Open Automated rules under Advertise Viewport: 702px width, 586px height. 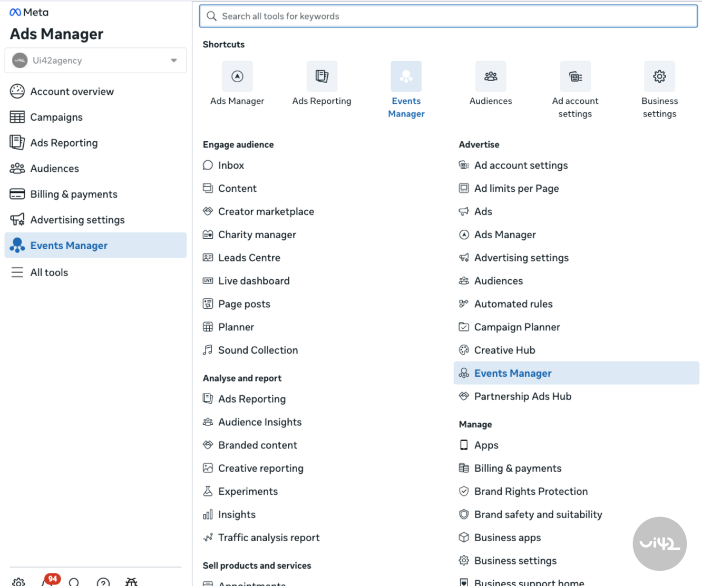click(x=513, y=304)
